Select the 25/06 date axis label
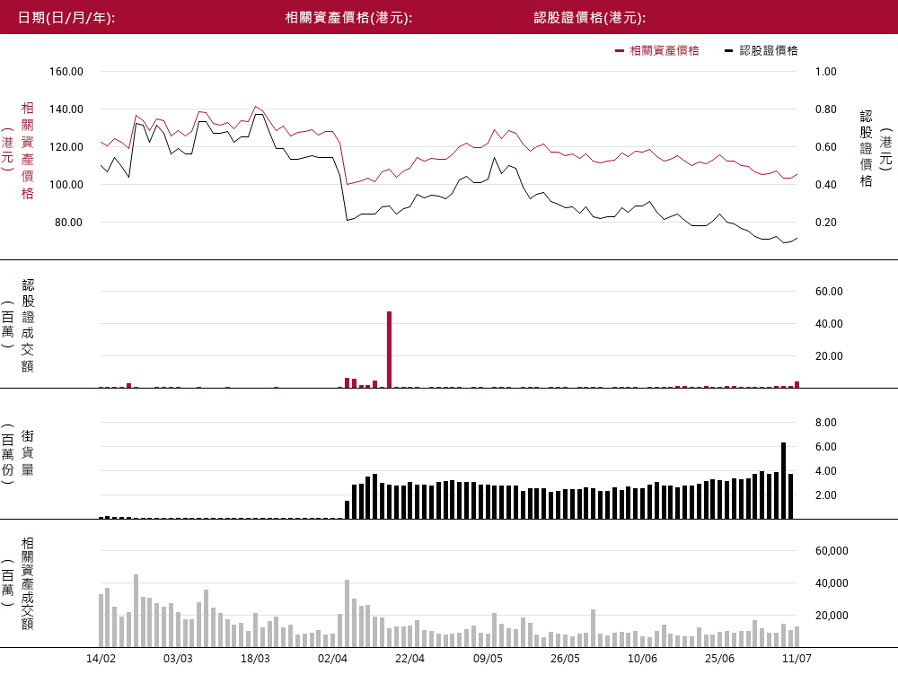The height and width of the screenshot is (674, 898). coord(720,659)
